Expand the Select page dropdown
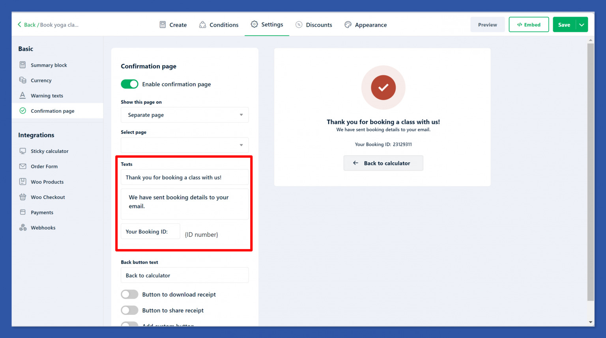Screen dimensions: 606x338 185,145
